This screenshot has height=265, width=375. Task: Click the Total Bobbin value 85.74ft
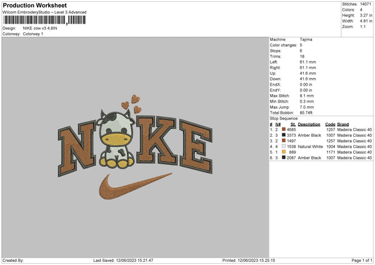[306, 112]
